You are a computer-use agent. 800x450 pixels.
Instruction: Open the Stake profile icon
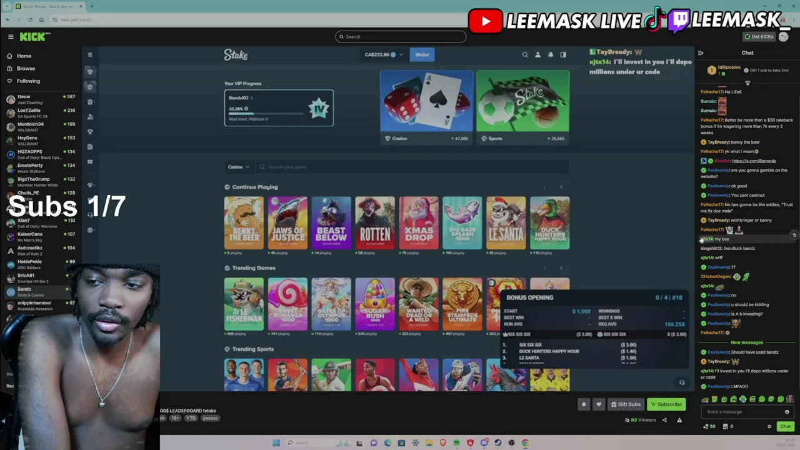click(537, 55)
